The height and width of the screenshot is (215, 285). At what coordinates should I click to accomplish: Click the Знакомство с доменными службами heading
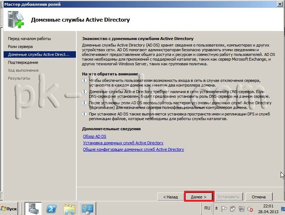[137, 39]
